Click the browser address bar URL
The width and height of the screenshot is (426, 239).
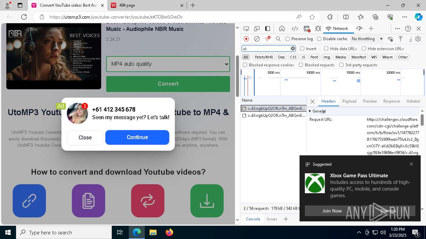pos(116,17)
